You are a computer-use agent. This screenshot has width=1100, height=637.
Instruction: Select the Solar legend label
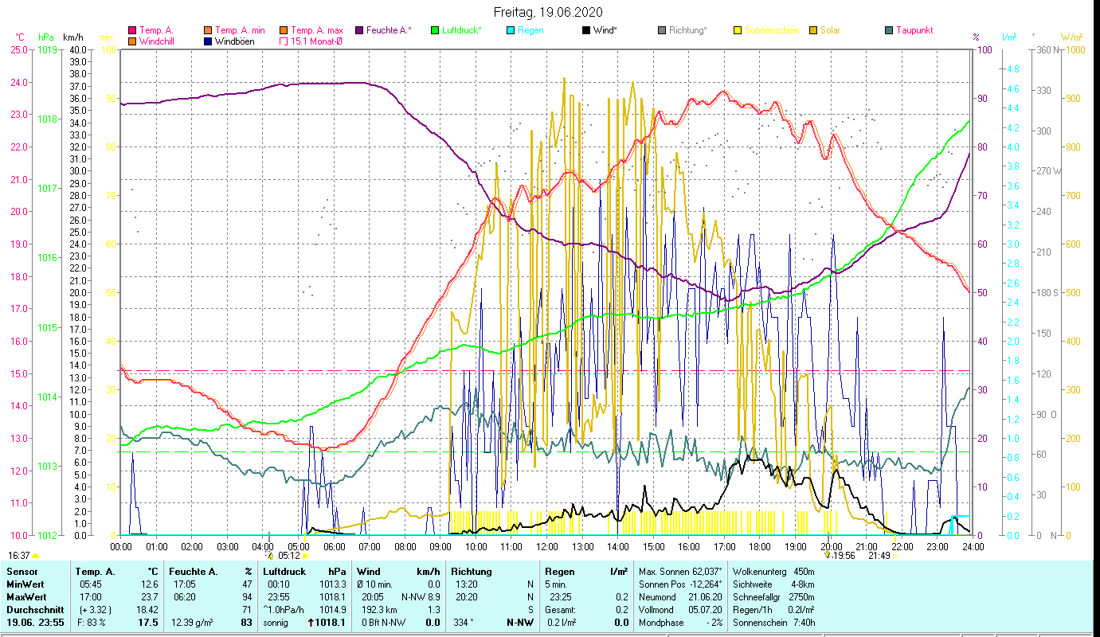pos(831,30)
